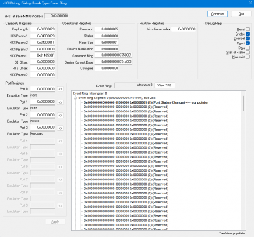Click the HCCParams2 value field
Screen dimensions: 254x237
click(x=43, y=75)
